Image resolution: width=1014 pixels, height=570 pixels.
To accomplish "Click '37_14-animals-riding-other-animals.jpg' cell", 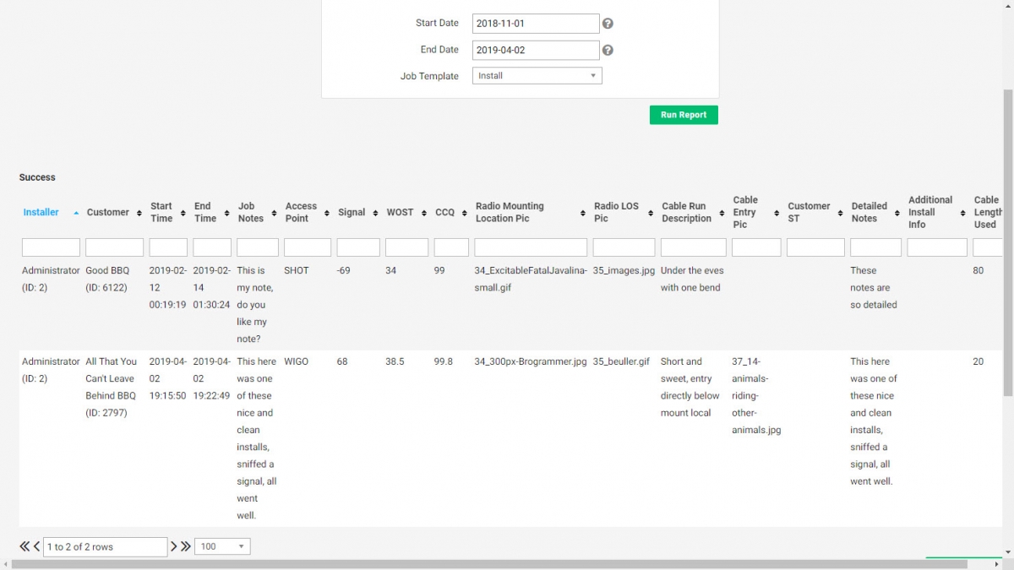I will pyautogui.click(x=756, y=395).
